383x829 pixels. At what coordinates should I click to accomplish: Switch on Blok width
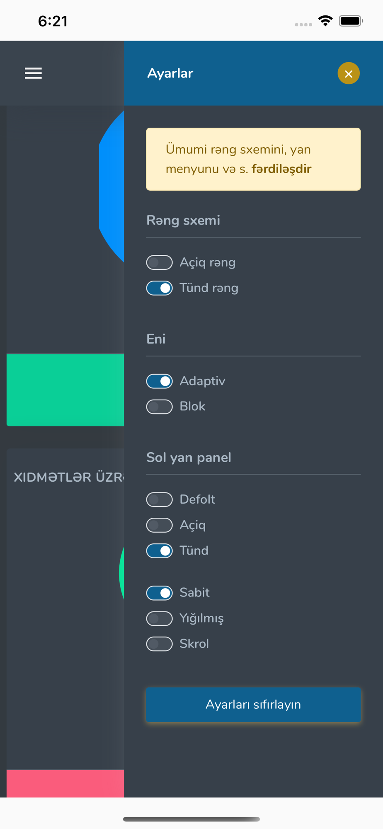[160, 407]
